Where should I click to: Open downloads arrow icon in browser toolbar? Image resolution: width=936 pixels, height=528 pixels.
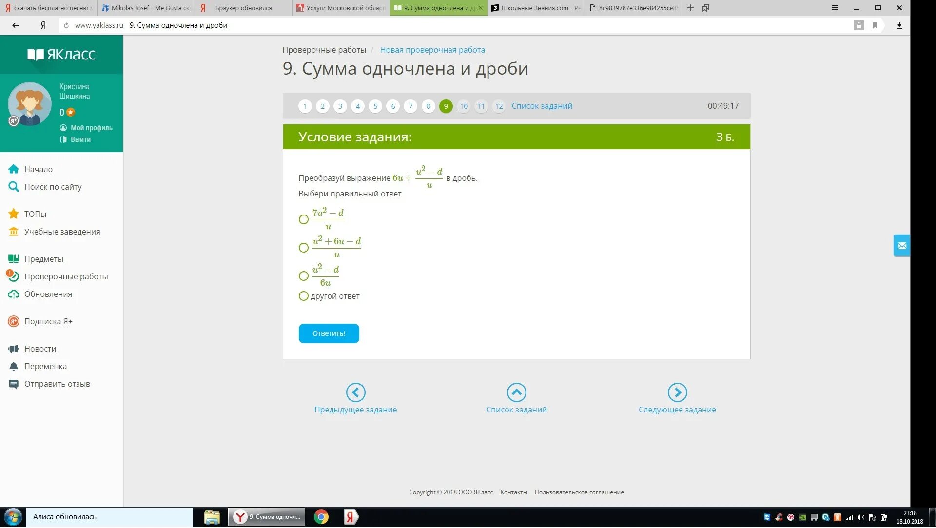click(x=899, y=25)
